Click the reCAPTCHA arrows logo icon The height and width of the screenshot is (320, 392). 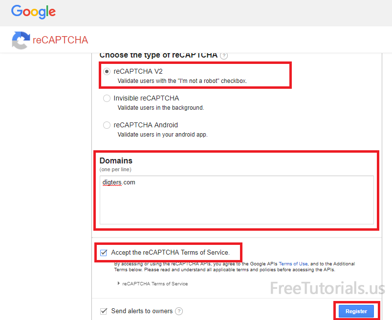click(x=21, y=40)
